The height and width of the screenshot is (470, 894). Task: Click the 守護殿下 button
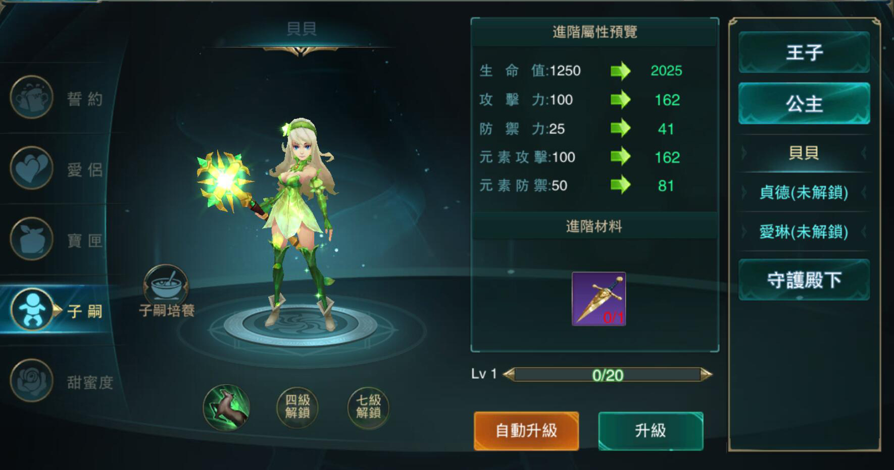pos(804,280)
